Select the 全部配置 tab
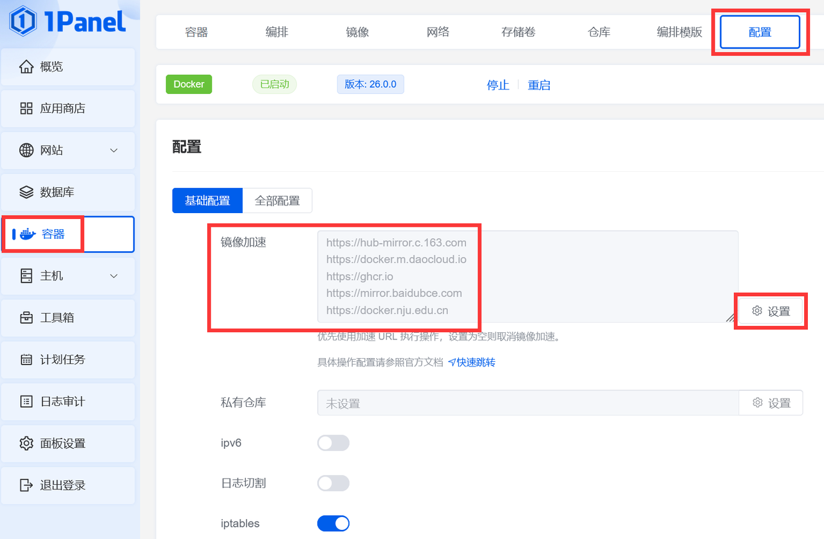 (277, 201)
